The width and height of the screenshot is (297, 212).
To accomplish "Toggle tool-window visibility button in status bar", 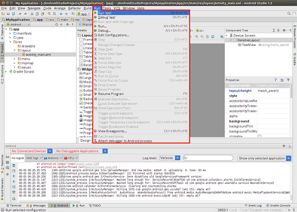I will point(2,210).
